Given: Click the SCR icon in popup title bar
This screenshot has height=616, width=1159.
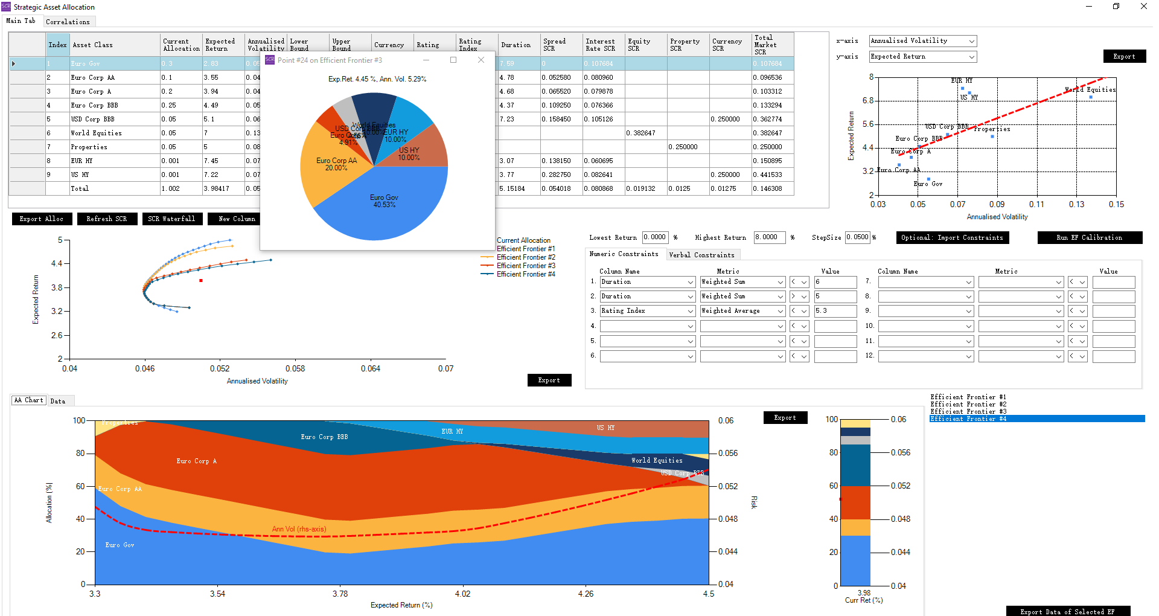Looking at the screenshot, I should tap(270, 60).
